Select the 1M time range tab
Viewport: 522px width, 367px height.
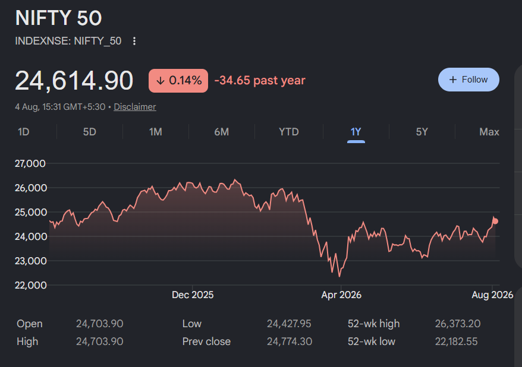(x=155, y=132)
